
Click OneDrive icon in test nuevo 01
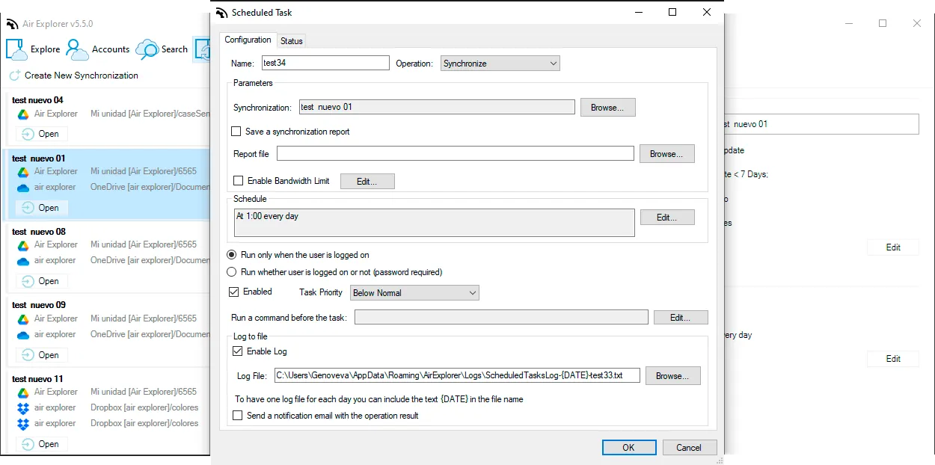[23, 188]
